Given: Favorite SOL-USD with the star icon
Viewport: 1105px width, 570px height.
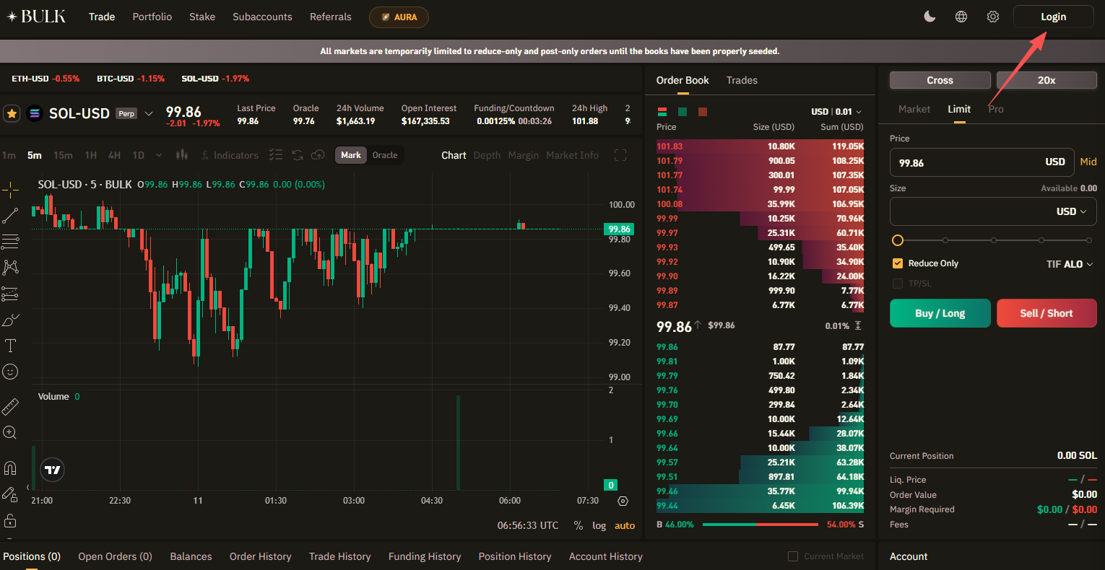Looking at the screenshot, I should 12,113.
